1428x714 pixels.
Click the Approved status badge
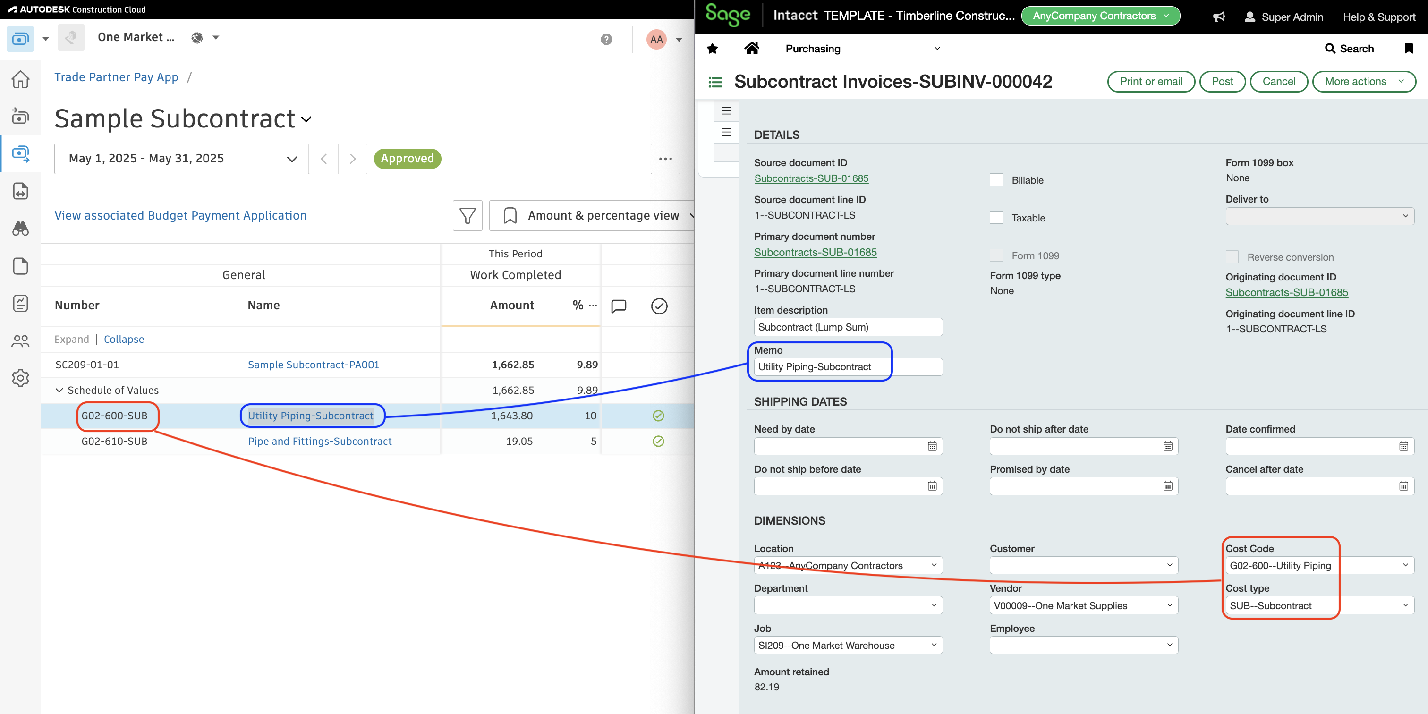click(x=407, y=159)
